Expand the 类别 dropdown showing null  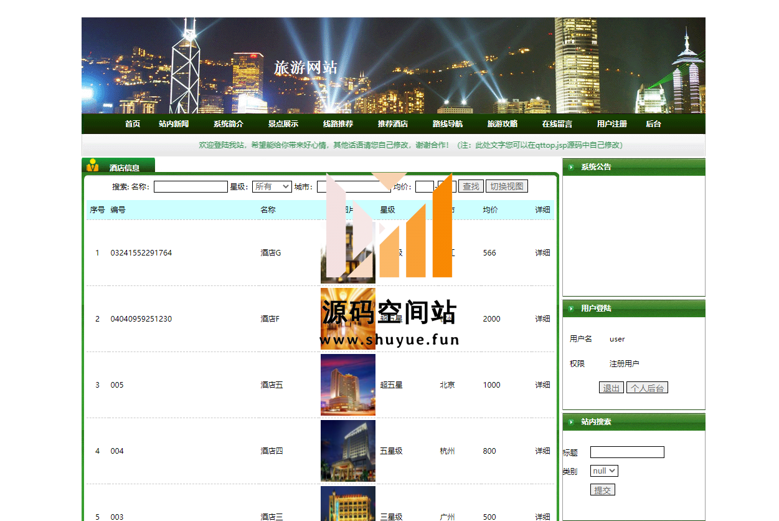coord(604,471)
